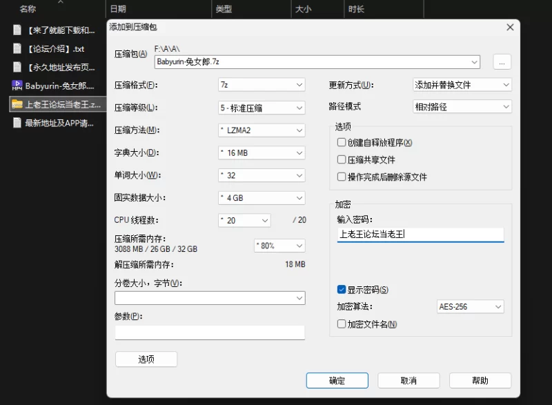Select file 【论坛介绍】.txt in file list

58,48
